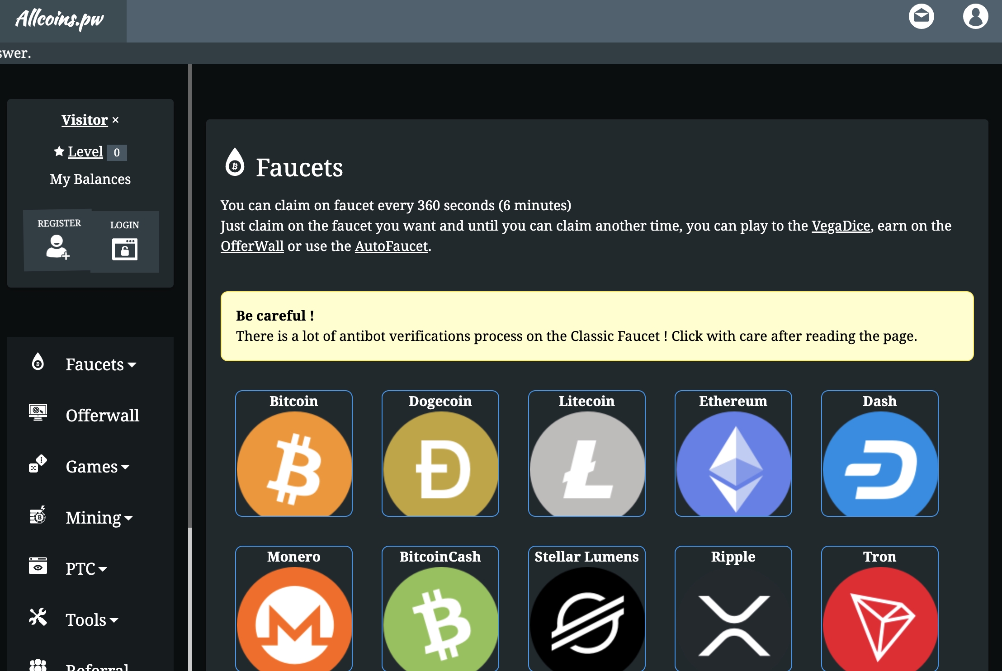
Task: Click the message envelope icon
Action: click(x=922, y=19)
